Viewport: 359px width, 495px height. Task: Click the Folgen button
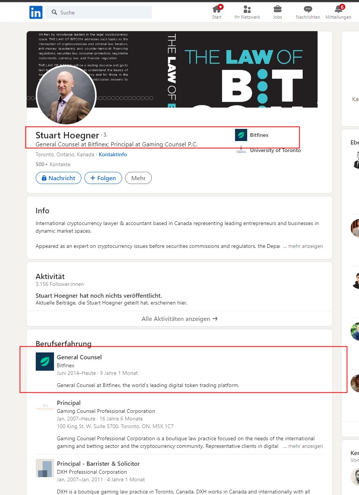coord(103,178)
